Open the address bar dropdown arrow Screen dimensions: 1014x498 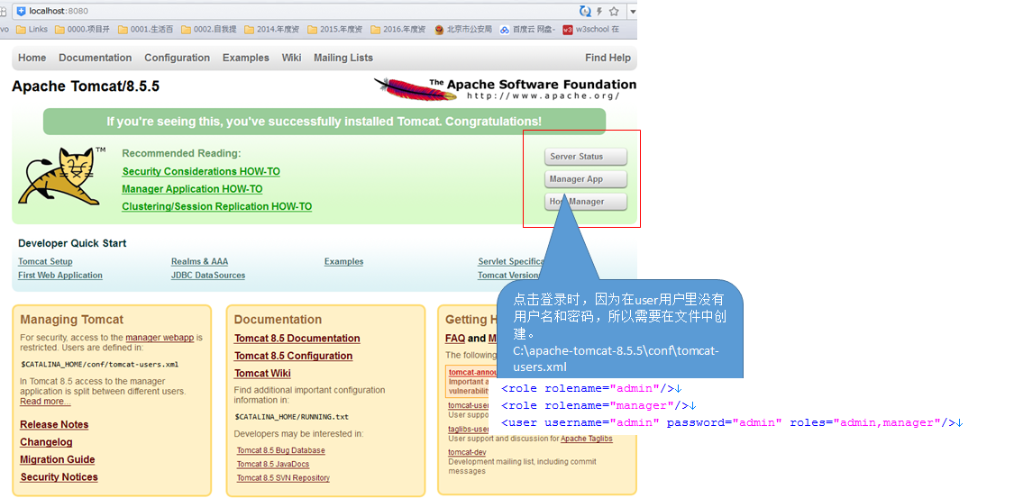[632, 12]
